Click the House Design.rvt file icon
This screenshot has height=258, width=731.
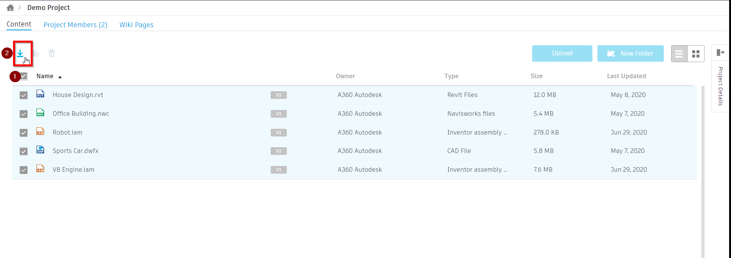pos(40,94)
